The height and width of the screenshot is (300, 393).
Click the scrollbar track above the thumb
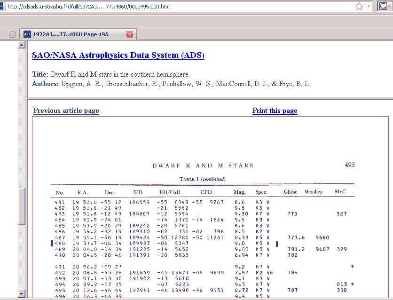click(x=21, y=118)
